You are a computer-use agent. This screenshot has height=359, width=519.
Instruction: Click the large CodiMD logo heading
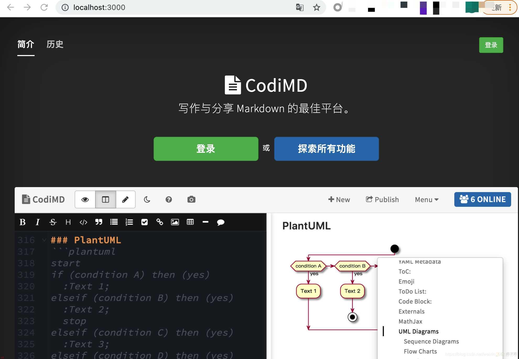pyautogui.click(x=266, y=85)
